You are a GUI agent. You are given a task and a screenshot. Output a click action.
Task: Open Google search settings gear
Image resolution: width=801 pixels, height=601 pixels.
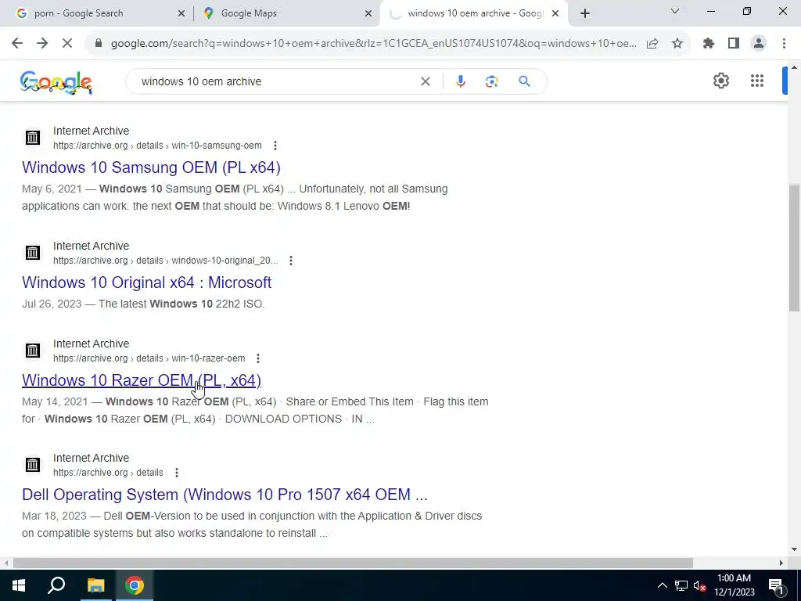720,81
